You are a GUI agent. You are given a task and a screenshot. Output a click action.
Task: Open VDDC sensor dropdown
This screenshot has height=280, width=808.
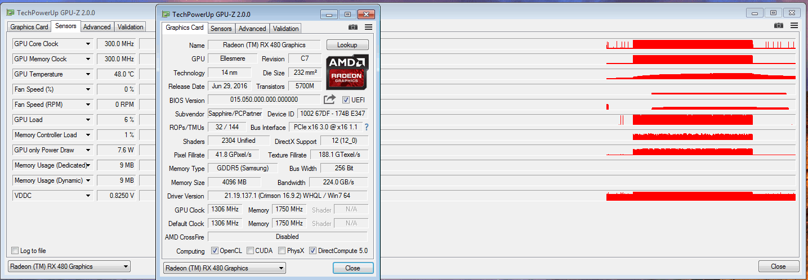click(88, 196)
